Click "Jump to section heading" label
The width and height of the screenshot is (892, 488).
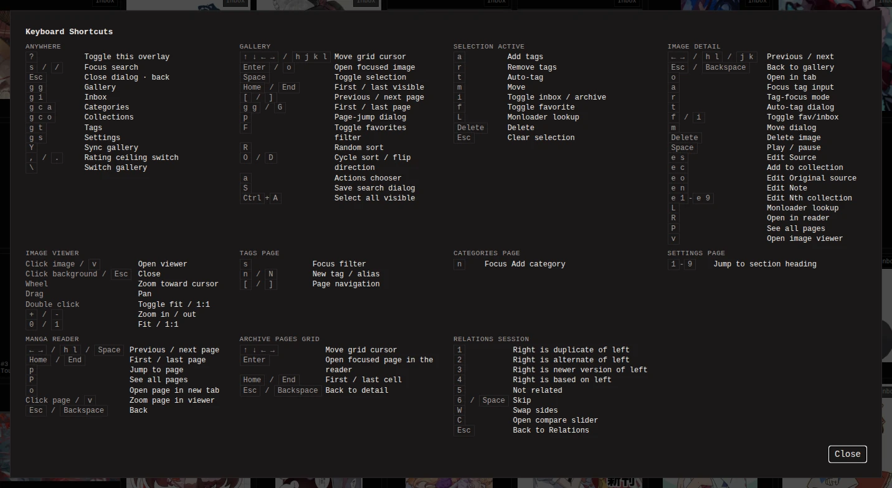coord(765,264)
